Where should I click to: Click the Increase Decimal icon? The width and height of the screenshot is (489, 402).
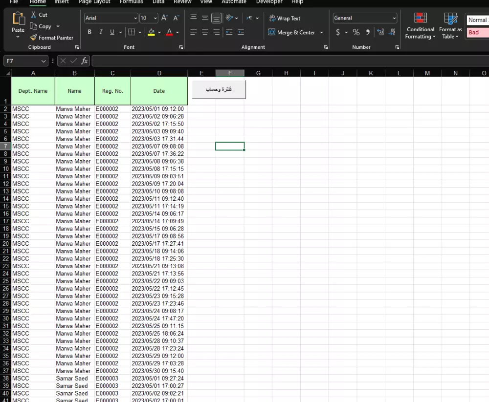[x=380, y=32]
